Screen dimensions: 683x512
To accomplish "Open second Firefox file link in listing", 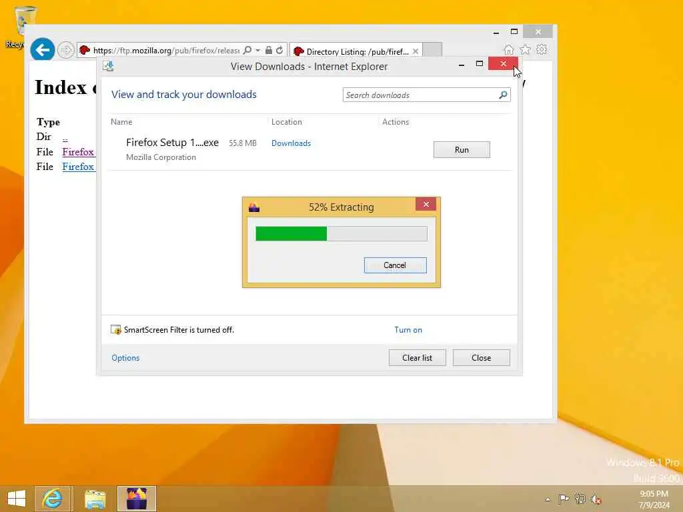I will tap(79, 167).
